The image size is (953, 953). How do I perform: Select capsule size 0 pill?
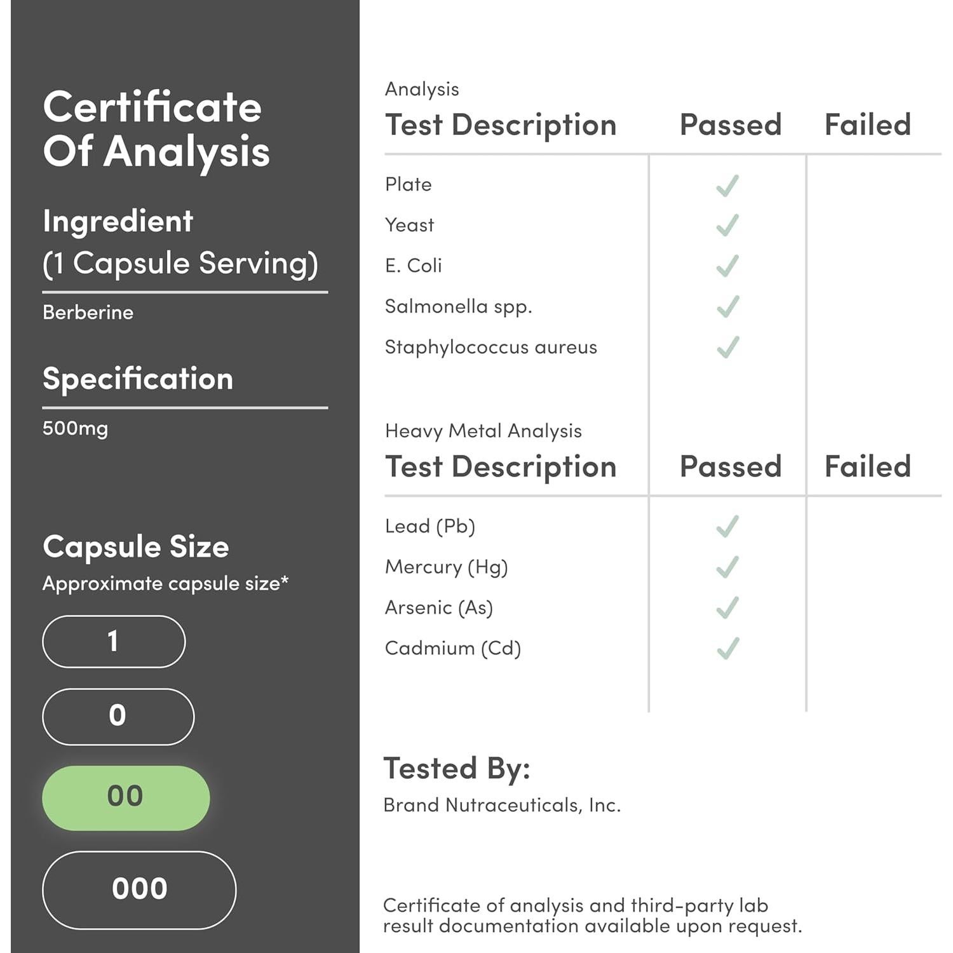coord(118,716)
